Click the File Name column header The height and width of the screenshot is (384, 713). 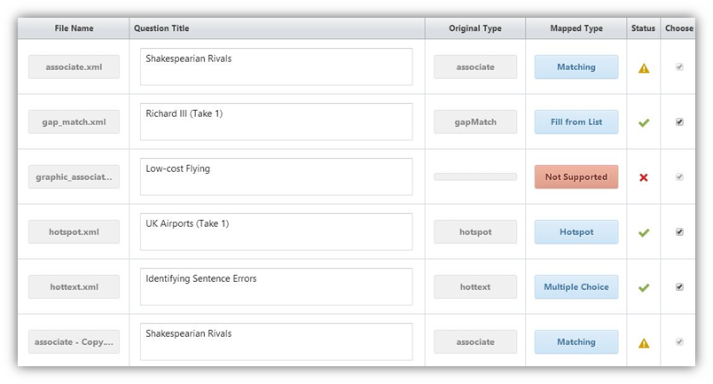74,28
